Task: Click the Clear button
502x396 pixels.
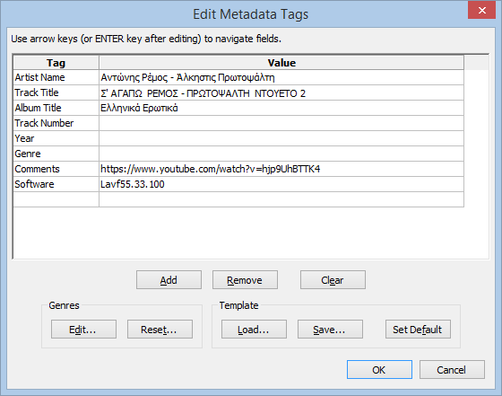Action: [x=333, y=280]
